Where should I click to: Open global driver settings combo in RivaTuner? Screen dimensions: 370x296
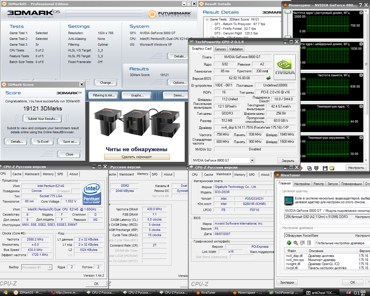(342, 243)
